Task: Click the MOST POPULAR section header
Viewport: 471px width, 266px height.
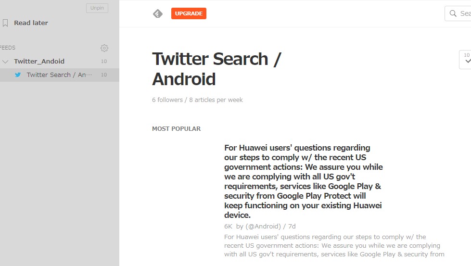Action: click(176, 129)
